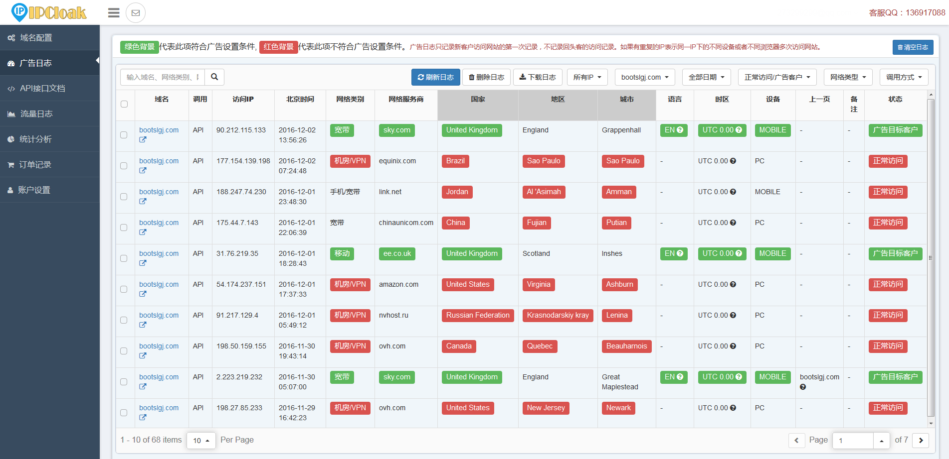The image size is (949, 459).
Task: Open the page number dropdown arrow
Action: pyautogui.click(x=881, y=441)
